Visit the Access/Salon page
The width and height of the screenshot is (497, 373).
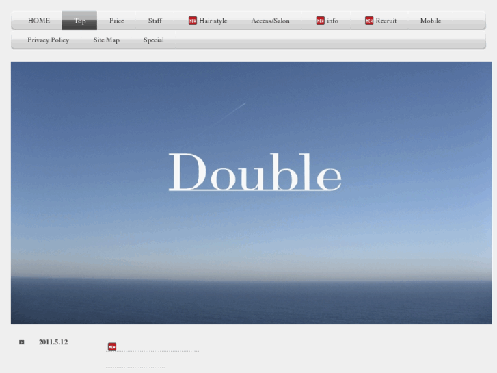(270, 21)
